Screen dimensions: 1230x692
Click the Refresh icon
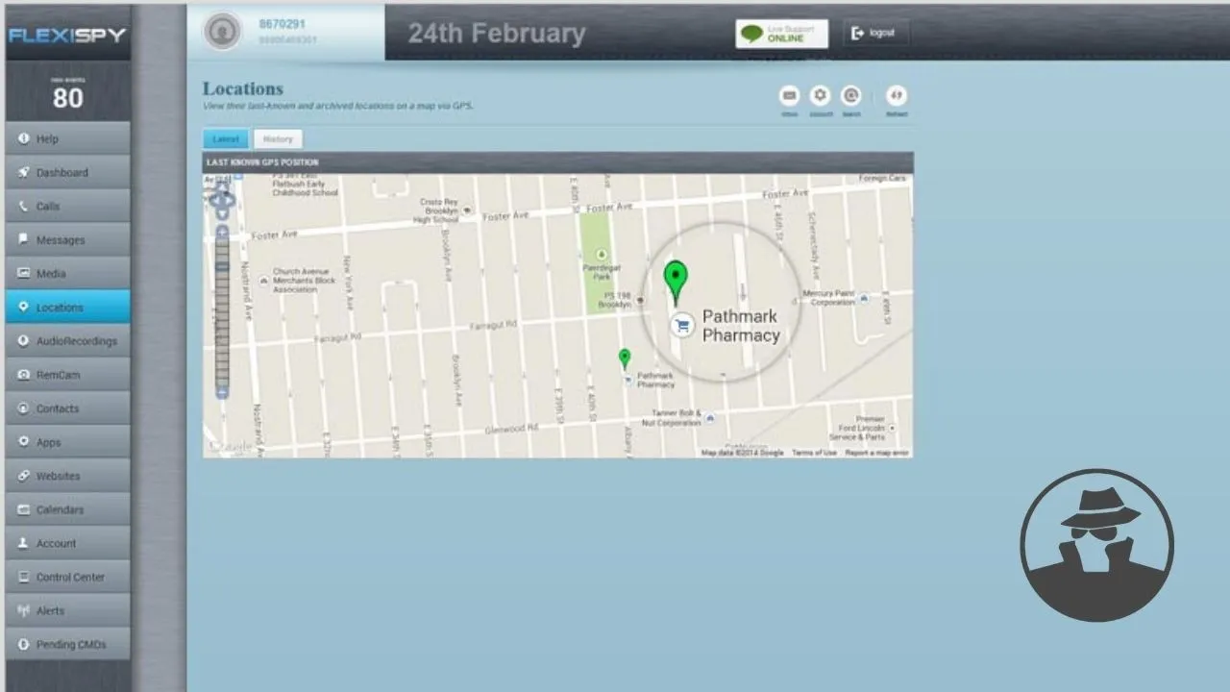point(897,95)
